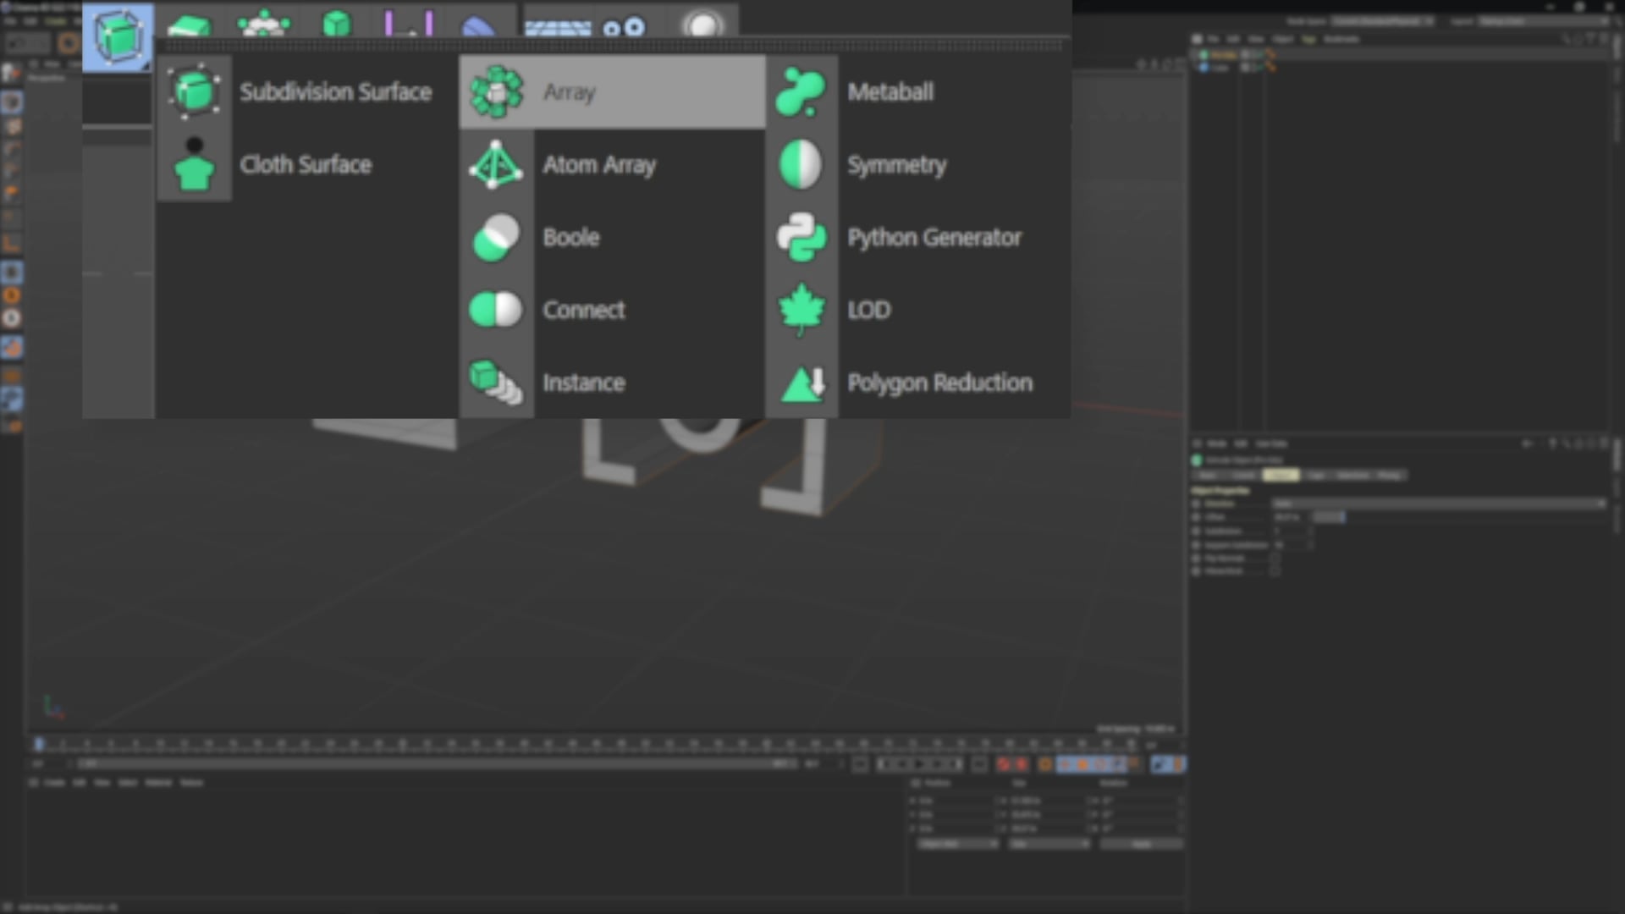Click the Subdivision Surface cube icon in the menu
Viewport: 1625px width, 914px height.
click(195, 91)
